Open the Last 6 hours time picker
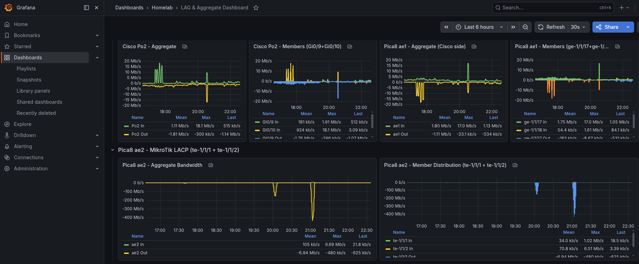Viewport: 639px width, 264px height. tap(480, 27)
